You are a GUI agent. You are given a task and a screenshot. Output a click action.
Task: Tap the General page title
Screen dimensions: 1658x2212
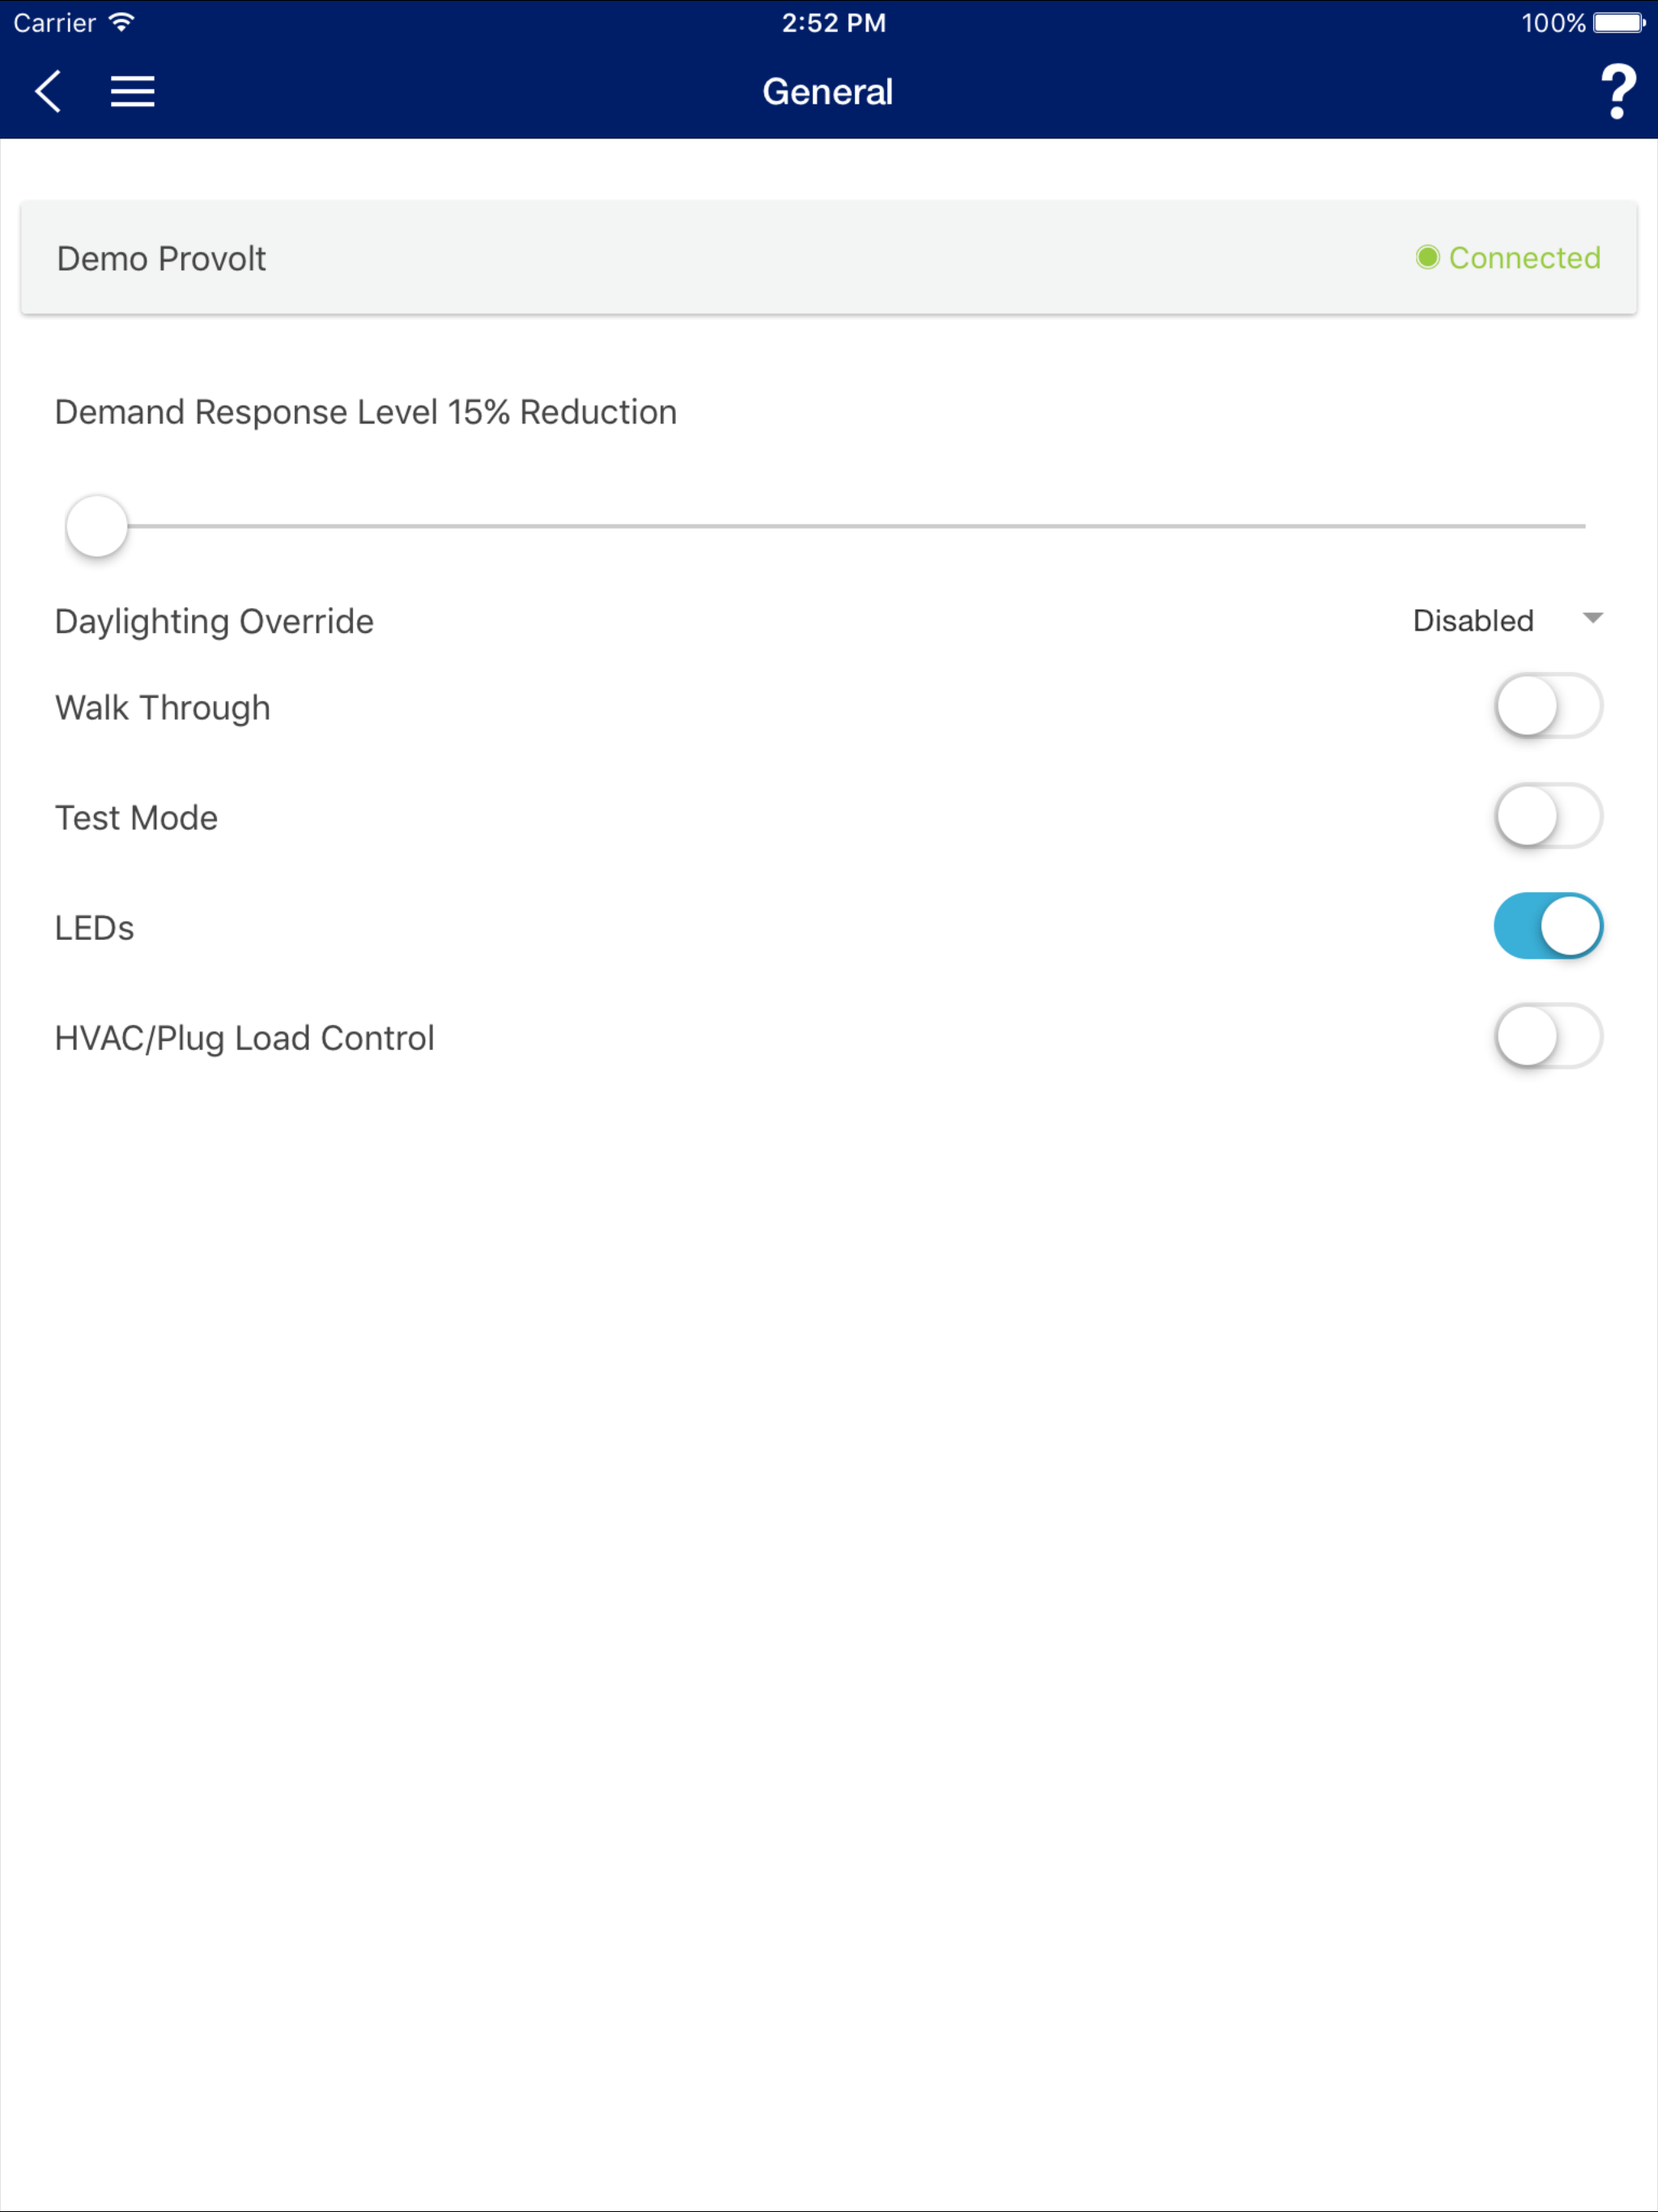[x=828, y=91]
